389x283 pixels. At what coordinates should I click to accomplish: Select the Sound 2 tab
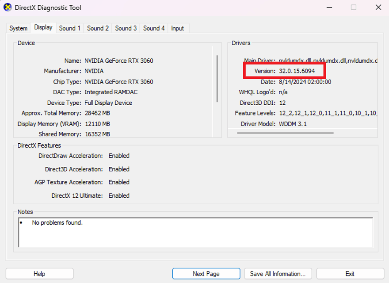tap(97, 28)
